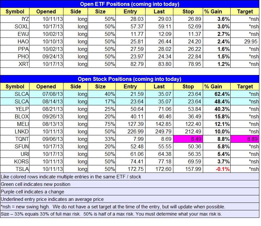Select PPA gain value 1.6%
Screen dimensions: 261x226
click(x=223, y=49)
